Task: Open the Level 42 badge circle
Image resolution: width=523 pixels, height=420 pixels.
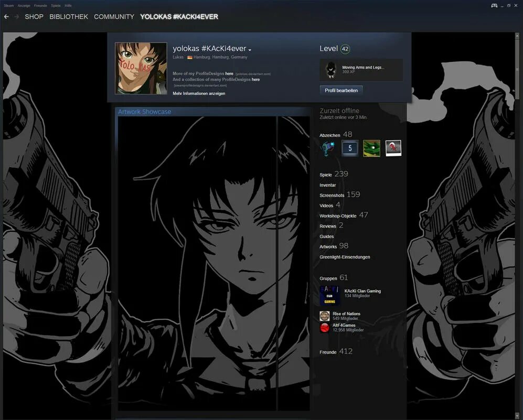Action: [x=345, y=49]
